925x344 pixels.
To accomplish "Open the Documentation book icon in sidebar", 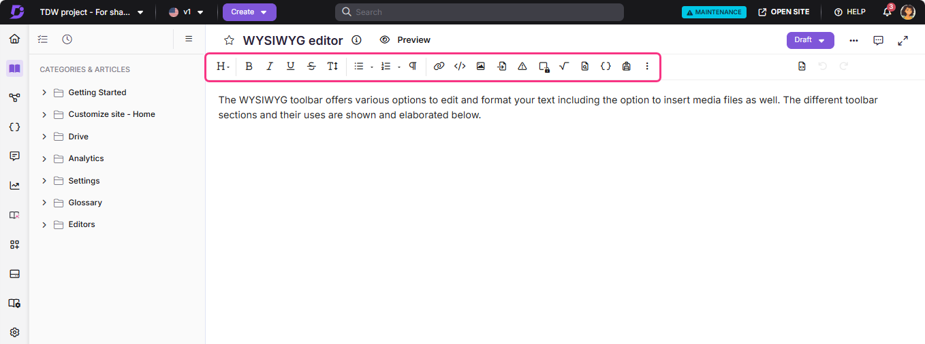I will click(14, 68).
